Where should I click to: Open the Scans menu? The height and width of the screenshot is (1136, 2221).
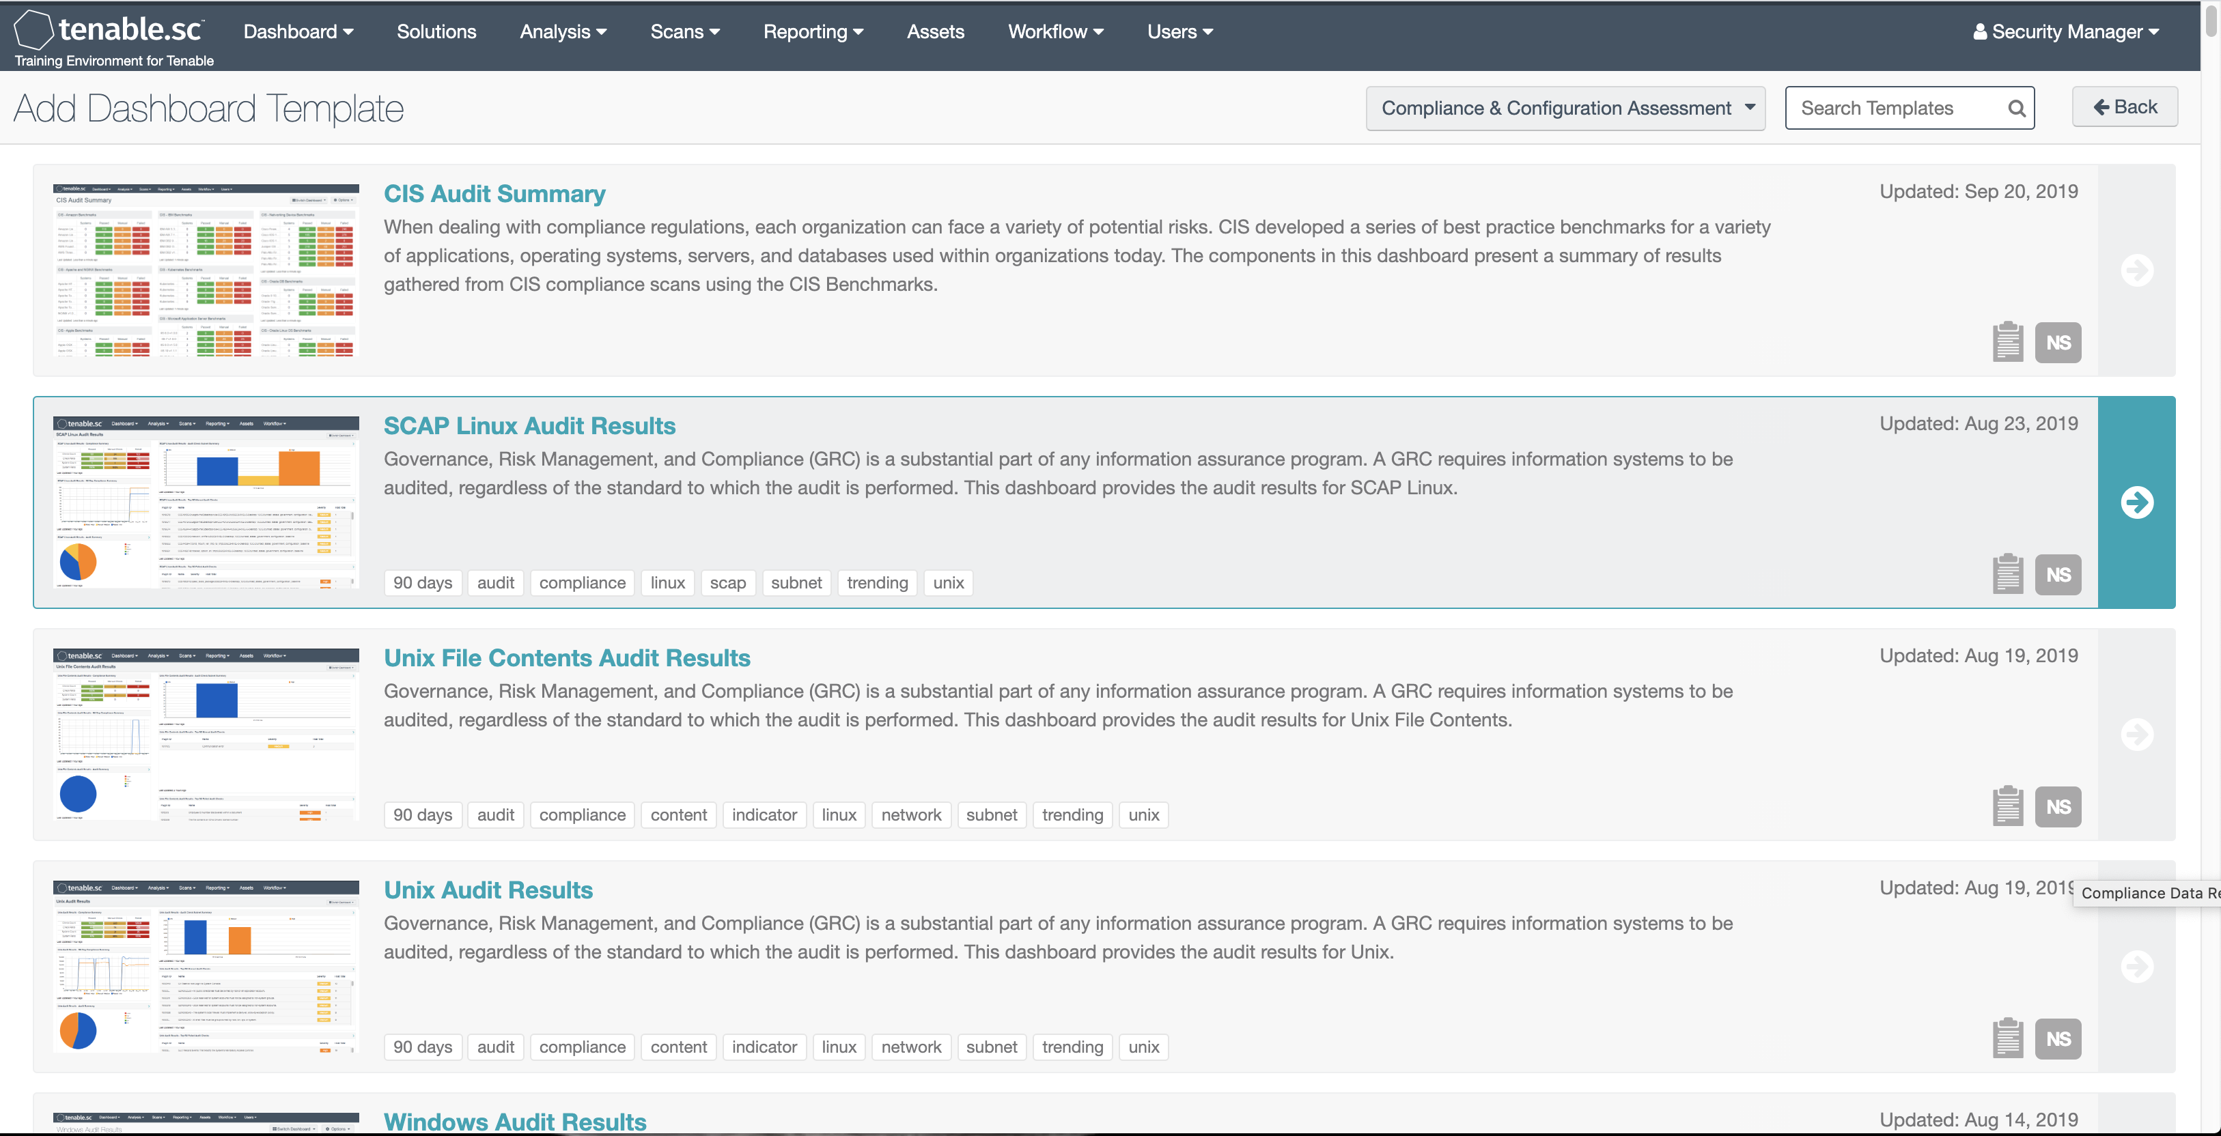click(x=684, y=32)
